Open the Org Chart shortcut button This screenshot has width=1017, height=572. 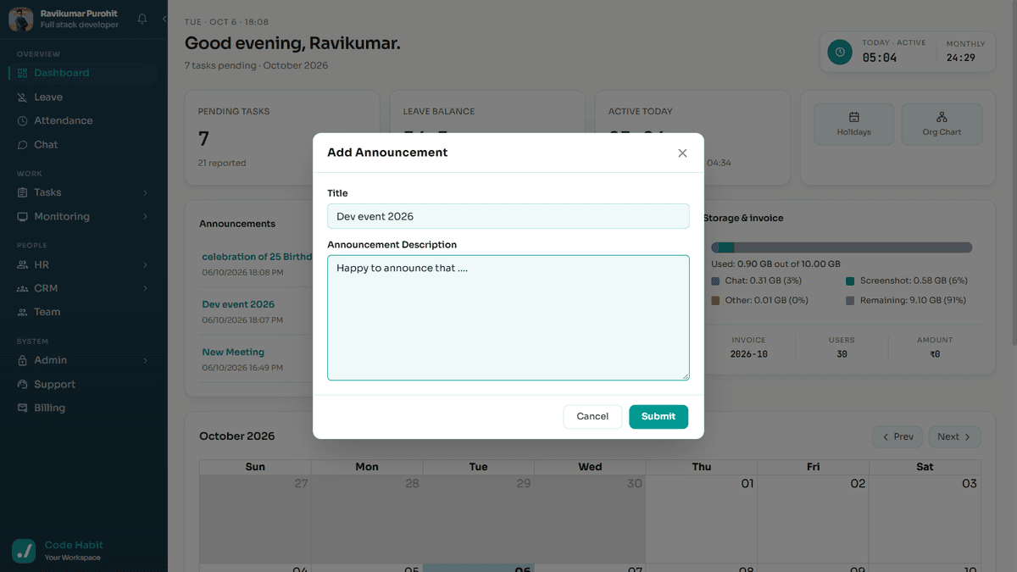[x=942, y=124]
